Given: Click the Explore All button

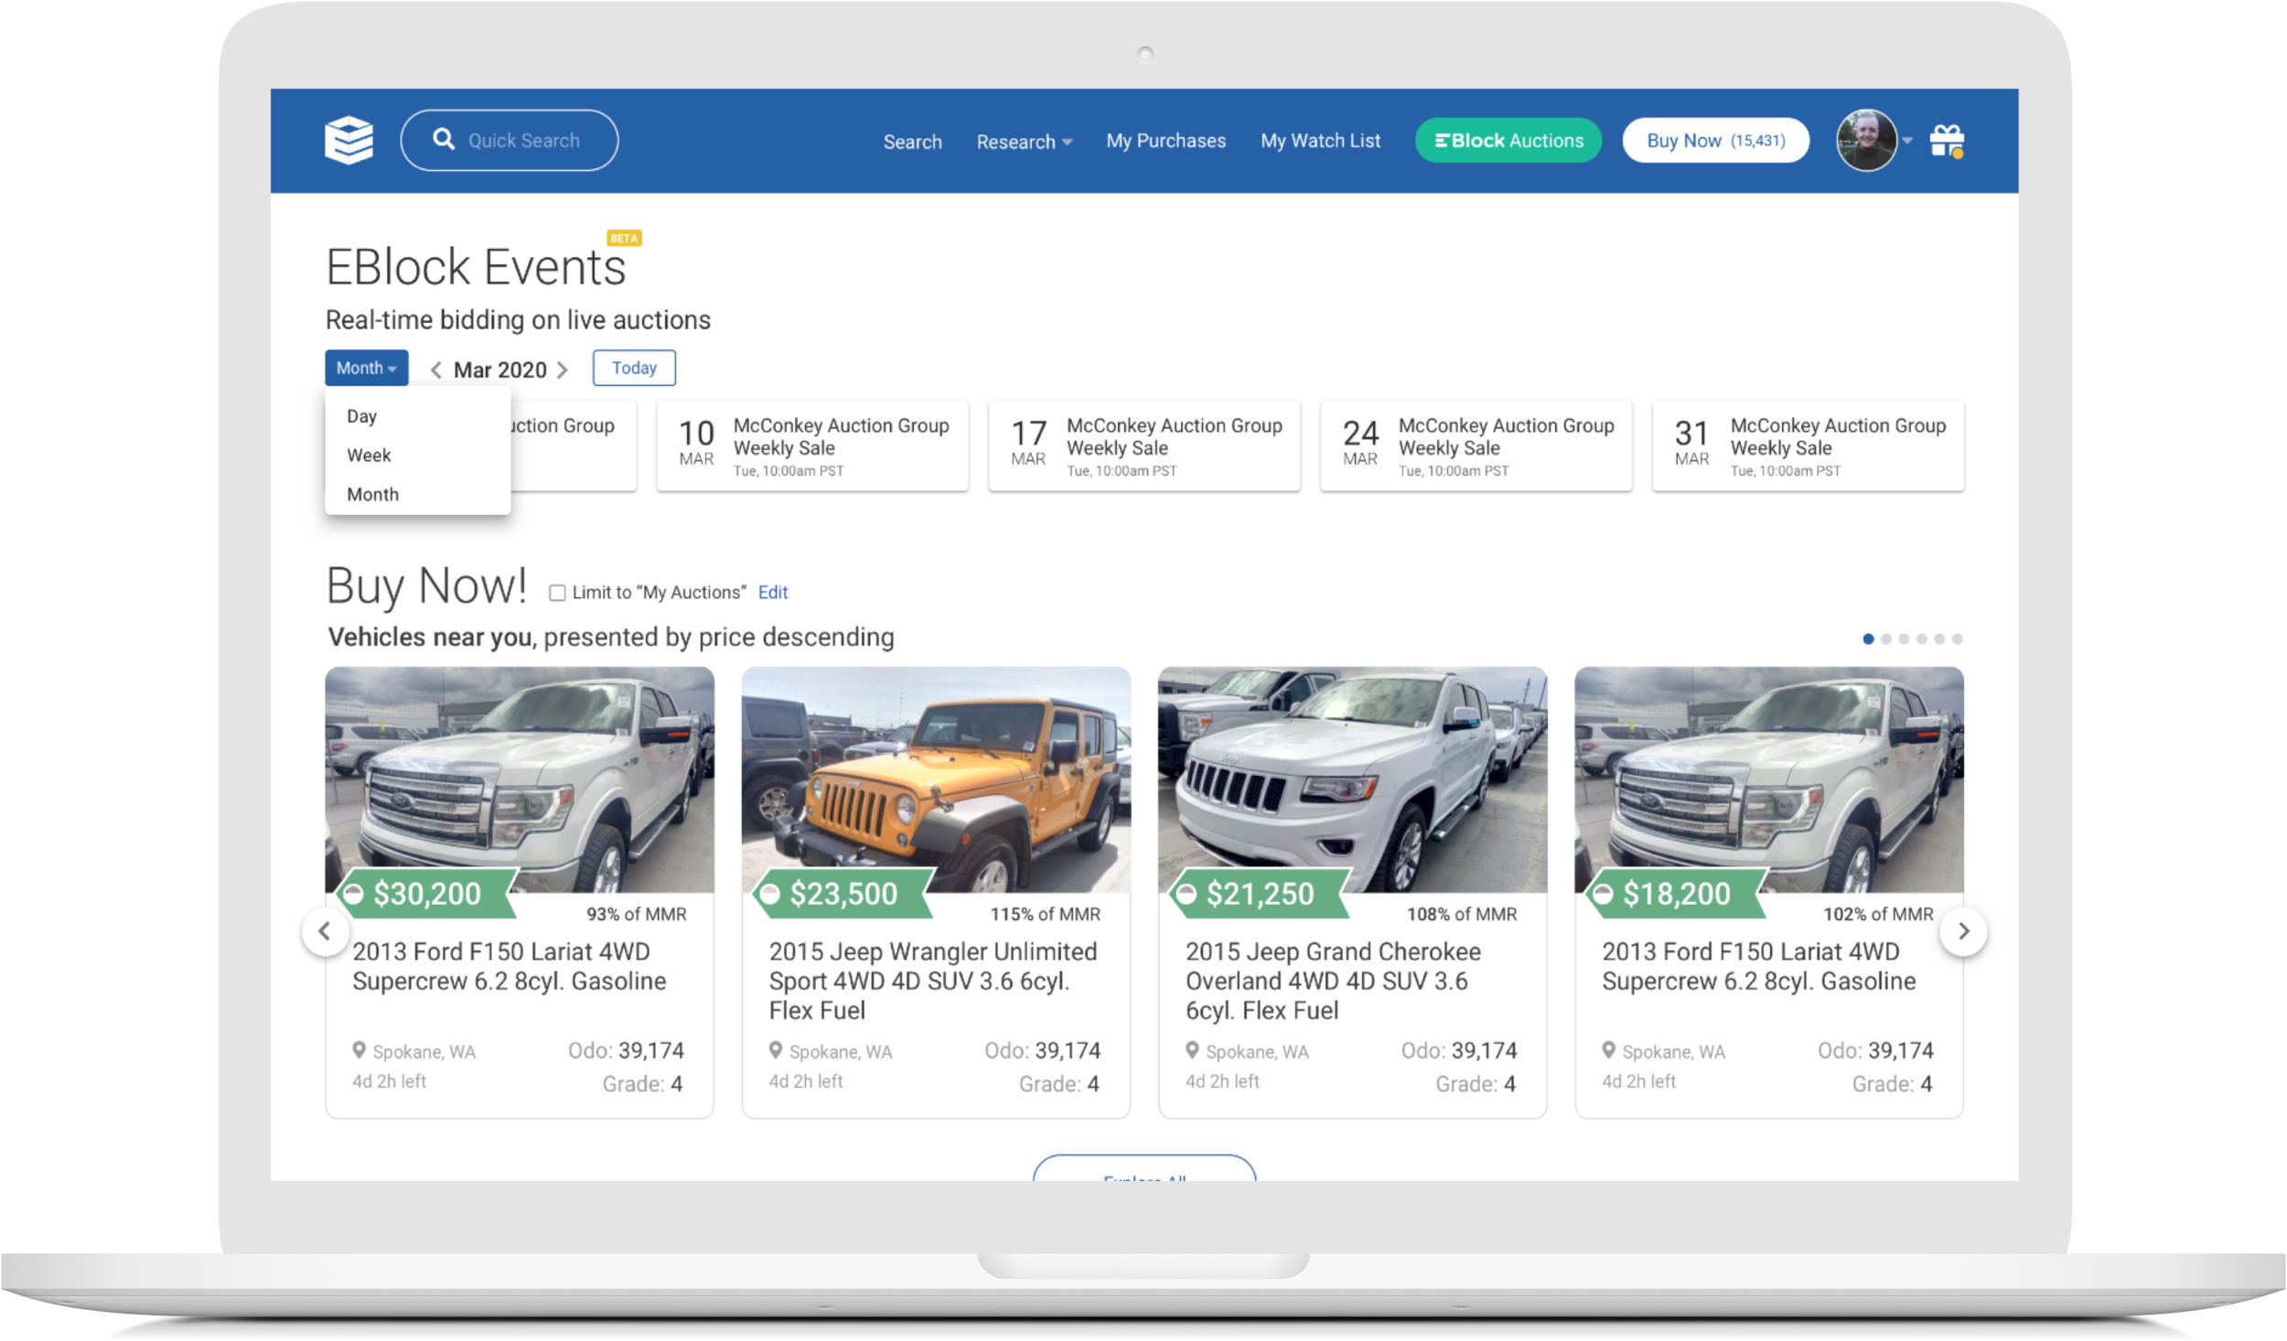Looking at the screenshot, I should pos(1143,1169).
